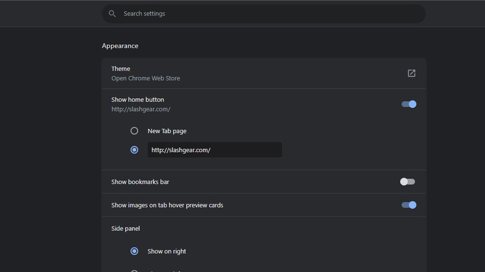Click the Side panel heading
Image resolution: width=485 pixels, height=272 pixels.
click(x=126, y=229)
